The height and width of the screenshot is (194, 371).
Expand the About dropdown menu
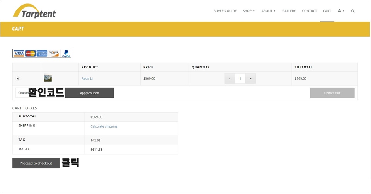click(268, 11)
